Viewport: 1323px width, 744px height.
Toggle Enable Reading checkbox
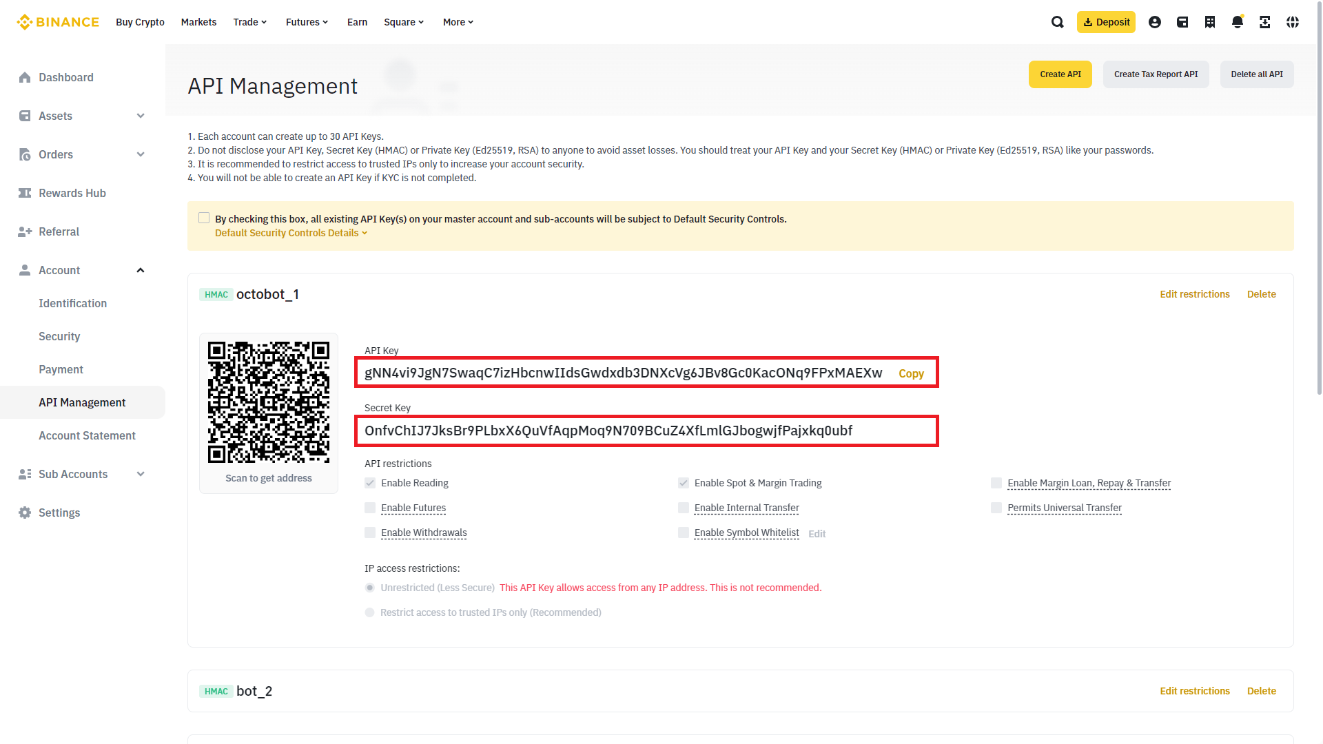(x=370, y=483)
